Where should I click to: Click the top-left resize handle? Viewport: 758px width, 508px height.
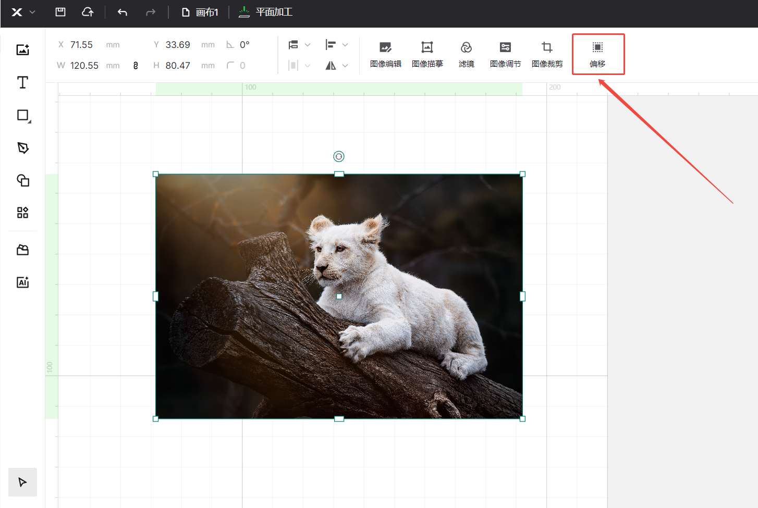(155, 174)
